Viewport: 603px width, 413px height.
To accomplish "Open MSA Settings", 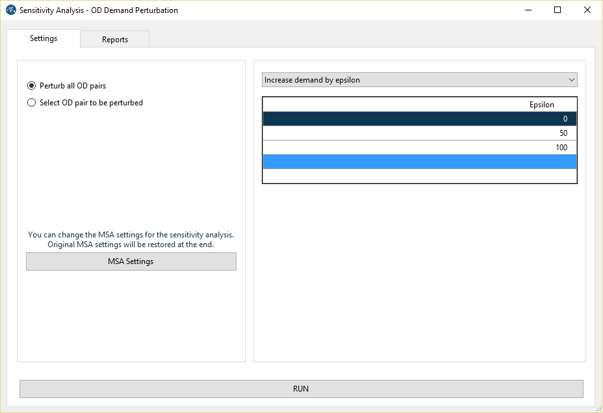I will [x=131, y=261].
